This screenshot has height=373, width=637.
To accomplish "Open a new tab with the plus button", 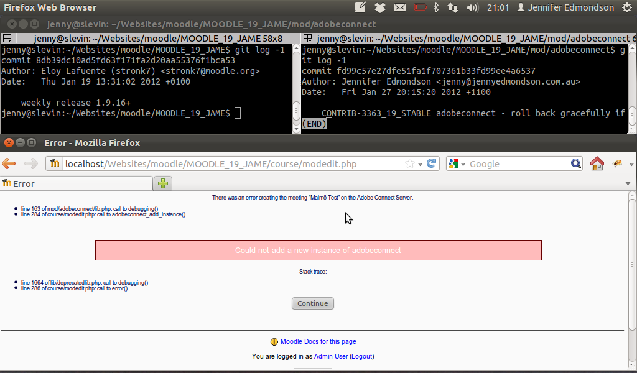I will click(x=163, y=183).
